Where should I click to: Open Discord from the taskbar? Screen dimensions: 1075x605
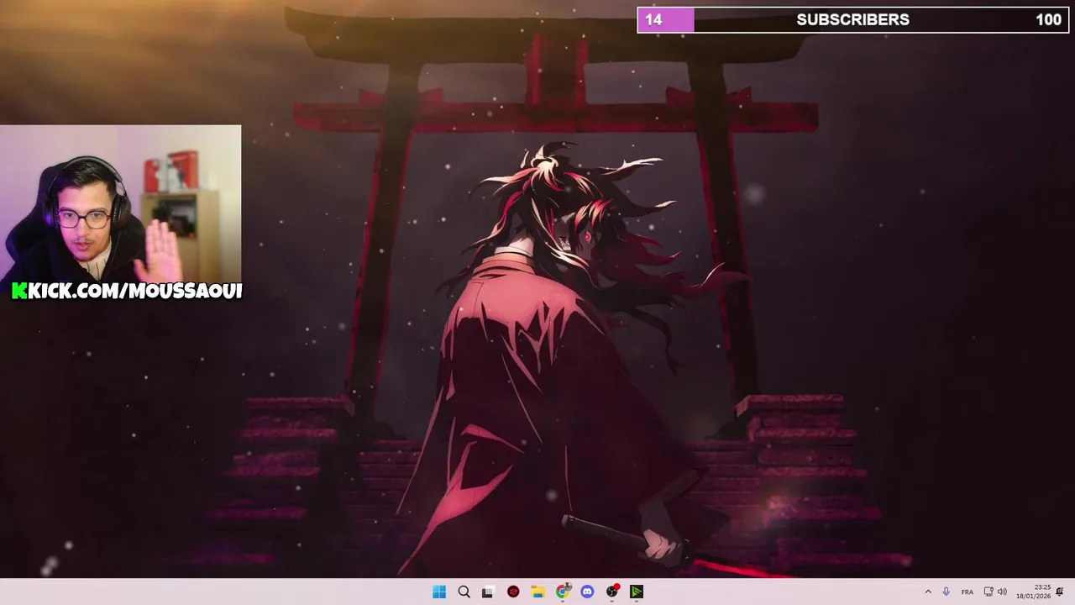tap(587, 592)
